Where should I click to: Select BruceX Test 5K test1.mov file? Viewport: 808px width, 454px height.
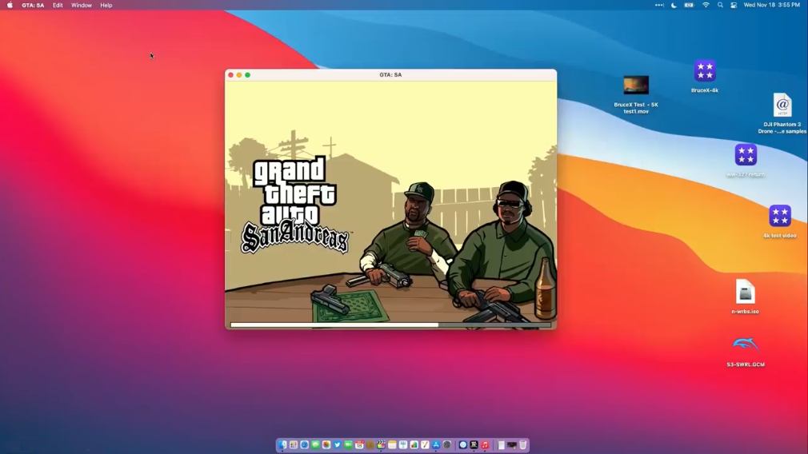[636, 95]
